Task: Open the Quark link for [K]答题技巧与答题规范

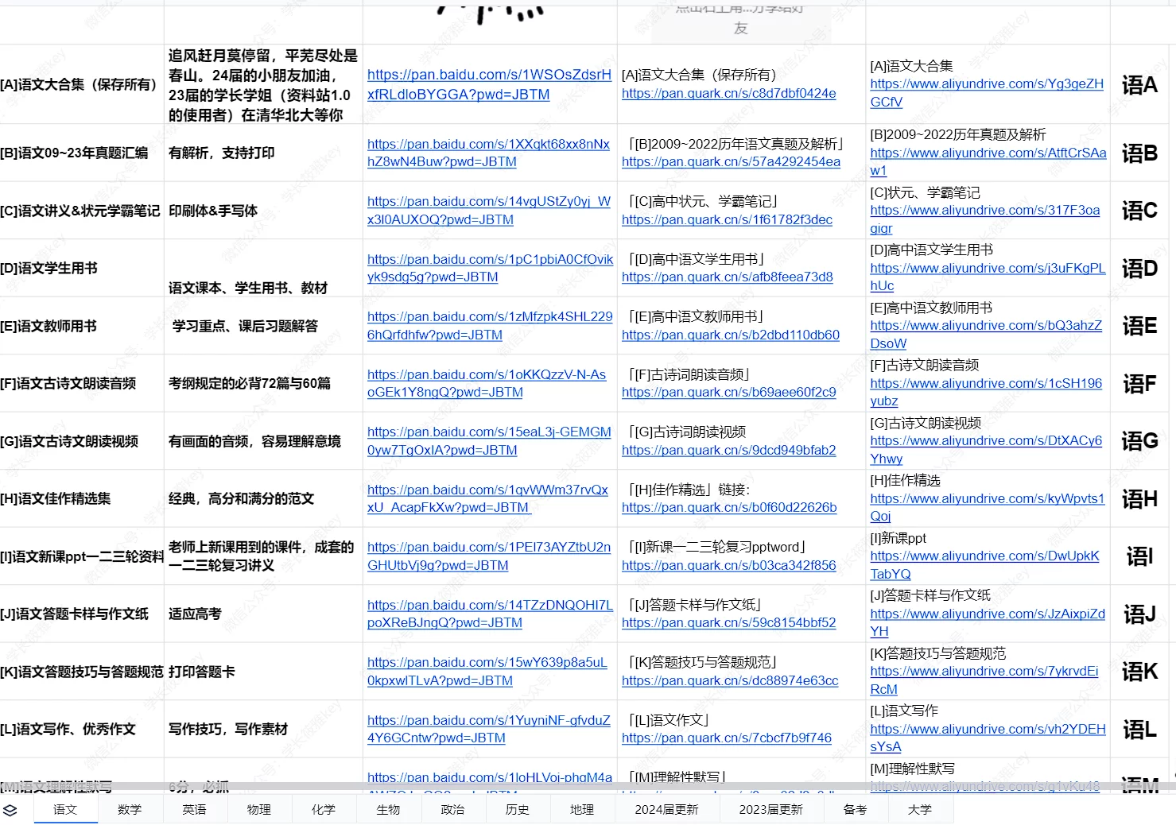Action: (x=729, y=681)
